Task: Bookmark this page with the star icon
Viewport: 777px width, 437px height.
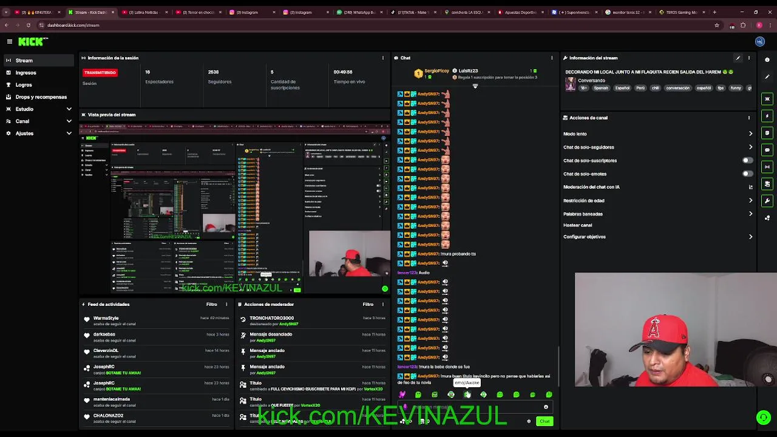Action: click(717, 25)
